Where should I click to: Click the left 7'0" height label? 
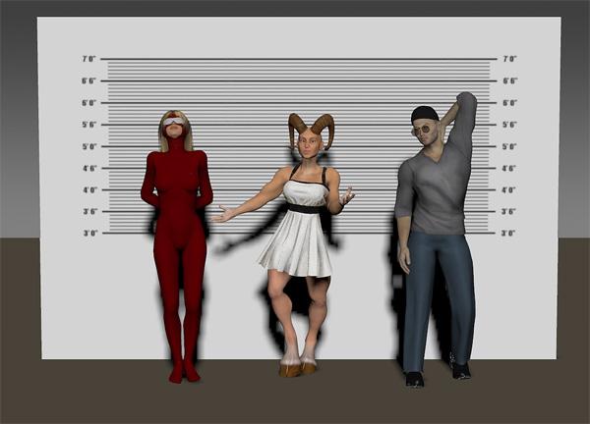click(x=88, y=59)
